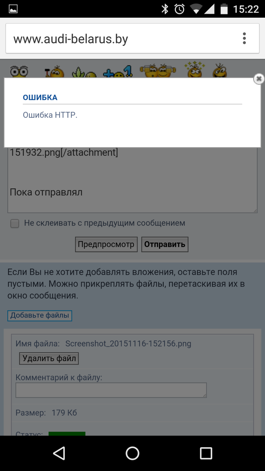Open the browser three-dot menu

click(244, 38)
